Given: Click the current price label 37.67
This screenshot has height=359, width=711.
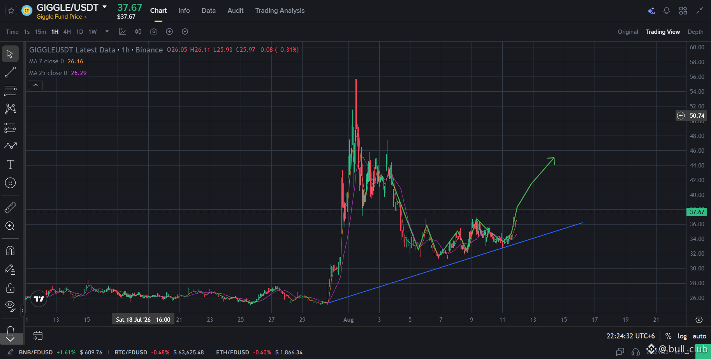Looking at the screenshot, I should click(x=697, y=212).
